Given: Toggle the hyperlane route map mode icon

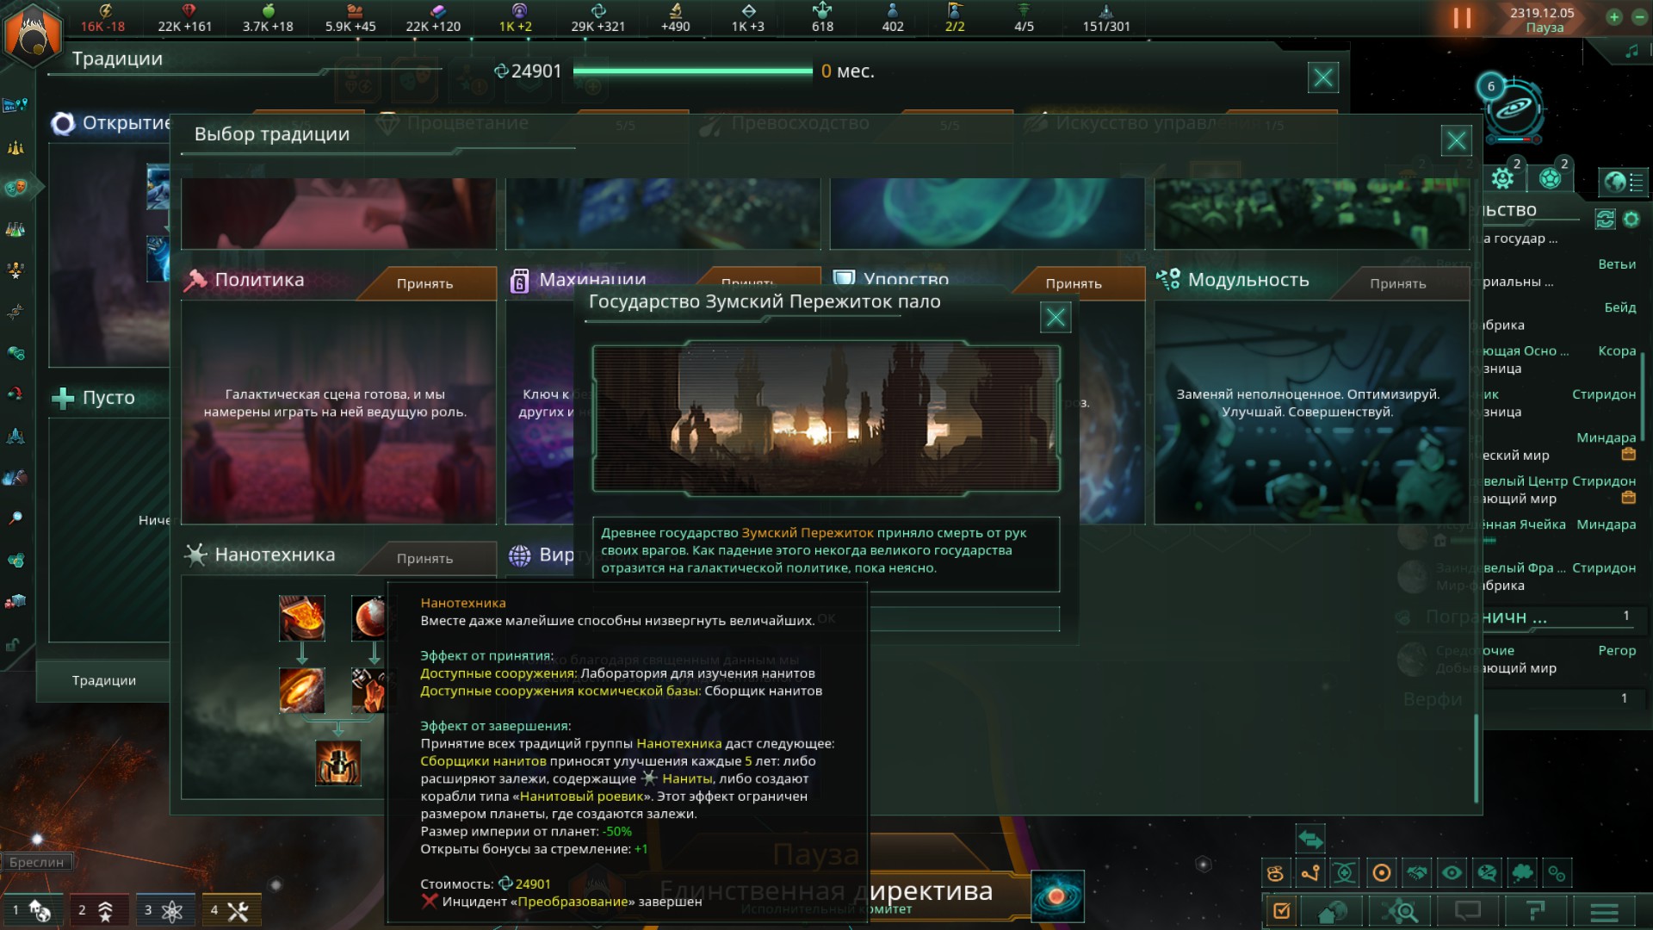Looking at the screenshot, I should click(1310, 873).
